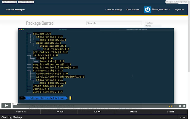Switch to the right terminal tab
Screen dimensions: 190x119
(137, 30)
